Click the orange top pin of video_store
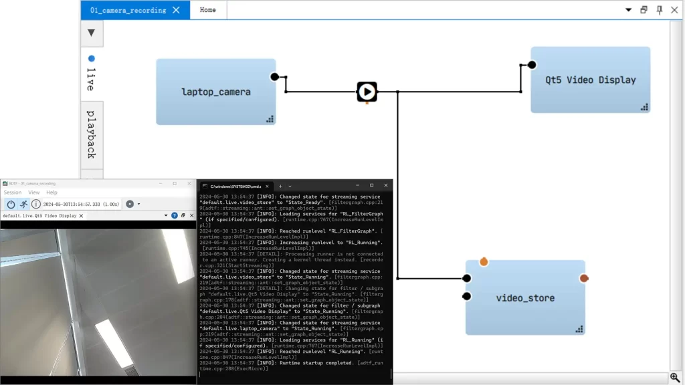The width and height of the screenshot is (685, 385). tap(484, 262)
